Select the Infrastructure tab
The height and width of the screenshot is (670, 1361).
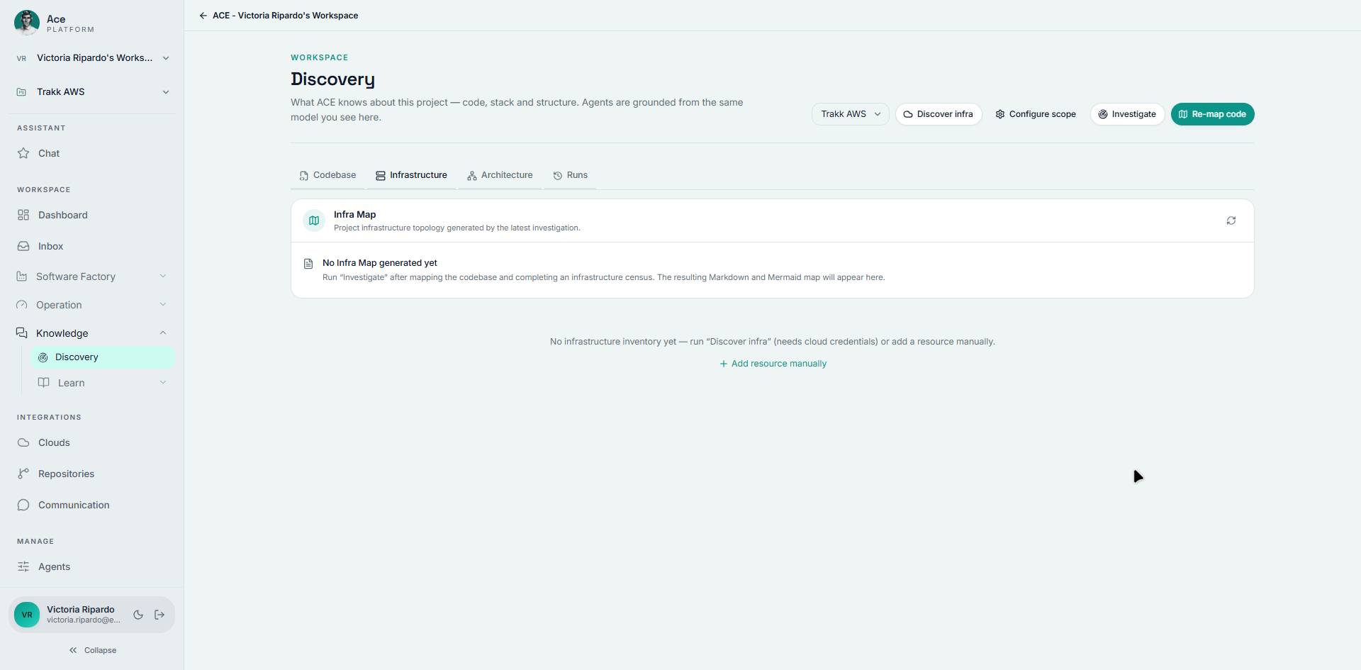click(411, 175)
